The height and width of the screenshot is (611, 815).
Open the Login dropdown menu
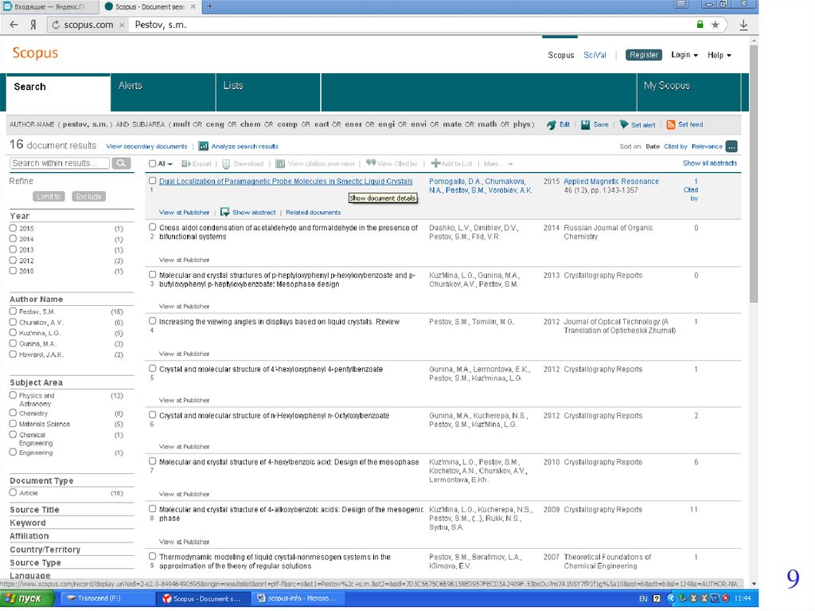[684, 55]
